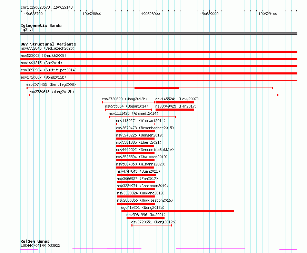
Task: Click the nsv3049025 (Fan2017) label
Action: pos(176,106)
